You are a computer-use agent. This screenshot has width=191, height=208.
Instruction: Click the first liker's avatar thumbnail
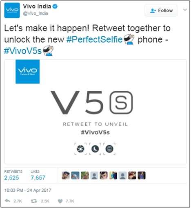[66, 175]
